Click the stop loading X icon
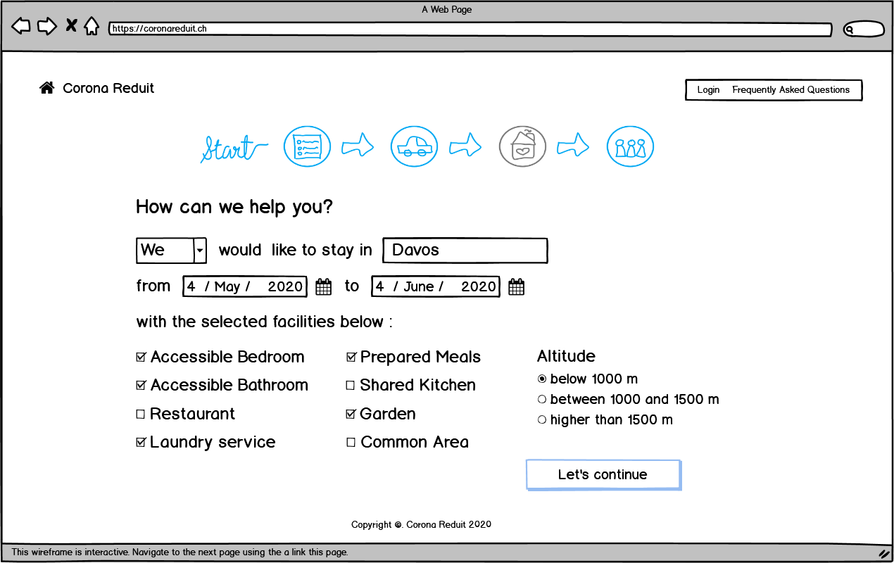This screenshot has width=894, height=563. 71,26
